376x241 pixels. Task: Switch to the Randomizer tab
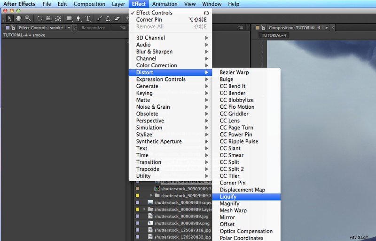tap(93, 28)
